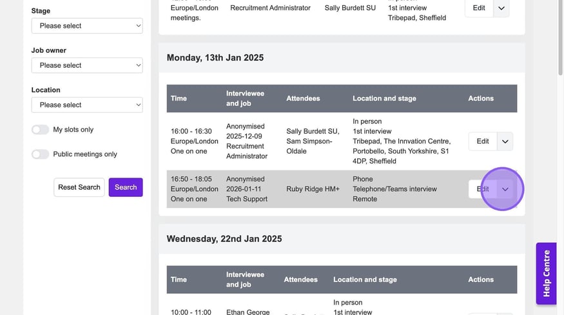Click Time header in Monday 13th table
Image resolution: width=564 pixels, height=315 pixels.
tap(179, 99)
